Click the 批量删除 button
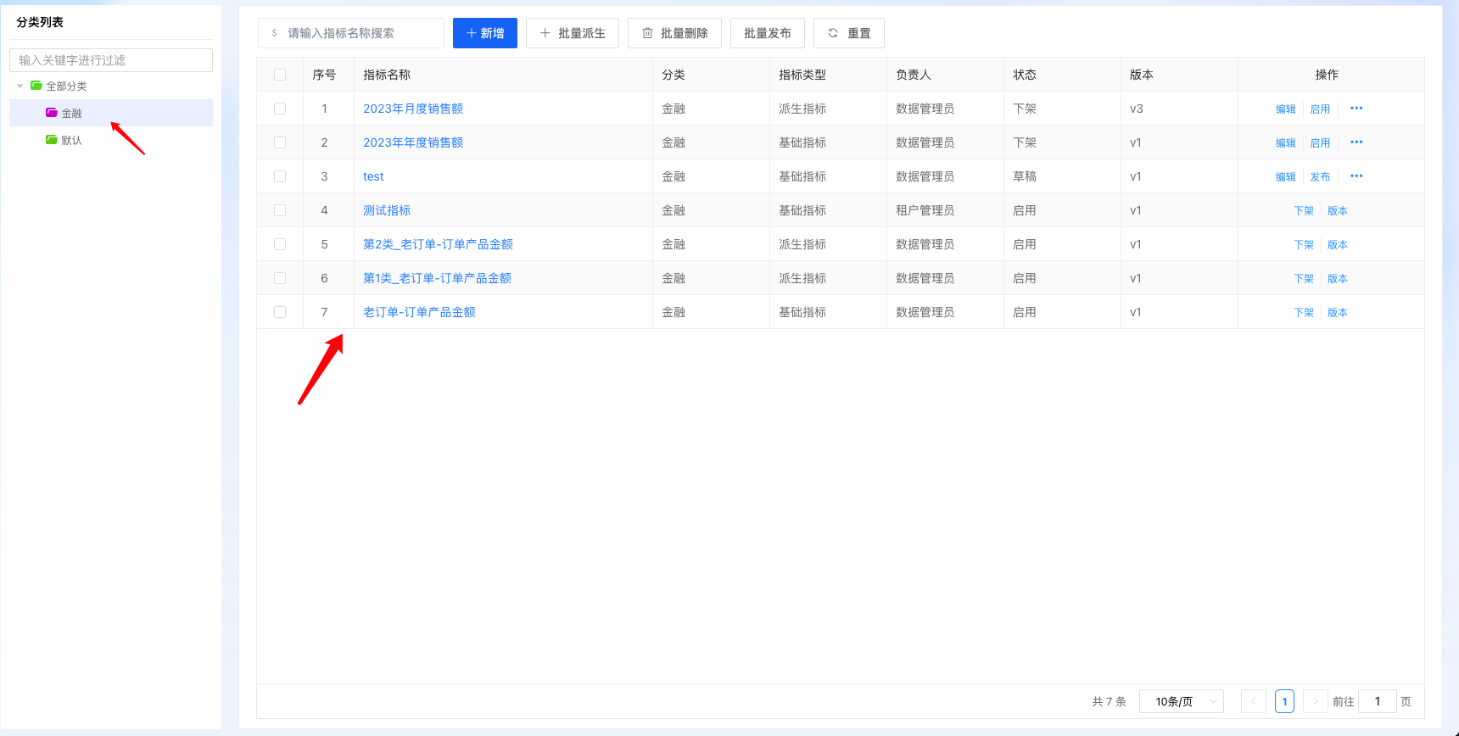Screen dimensions: 1459x736 [674, 33]
